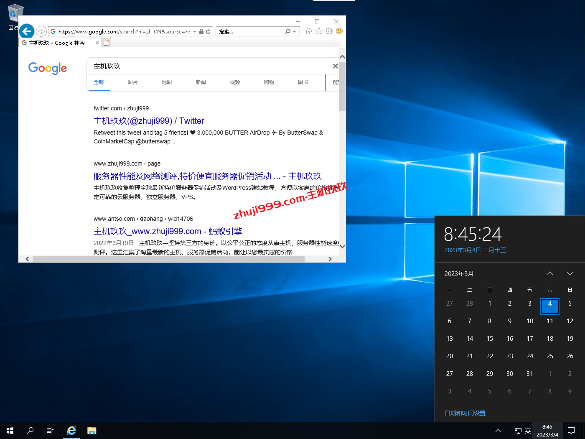Click the smiley feedback icon

pos(339,31)
